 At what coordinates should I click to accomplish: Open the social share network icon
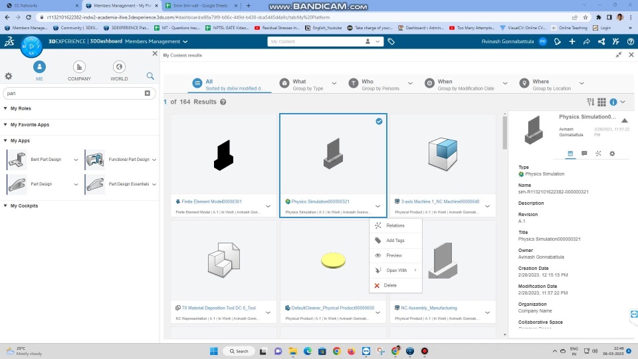(601, 41)
